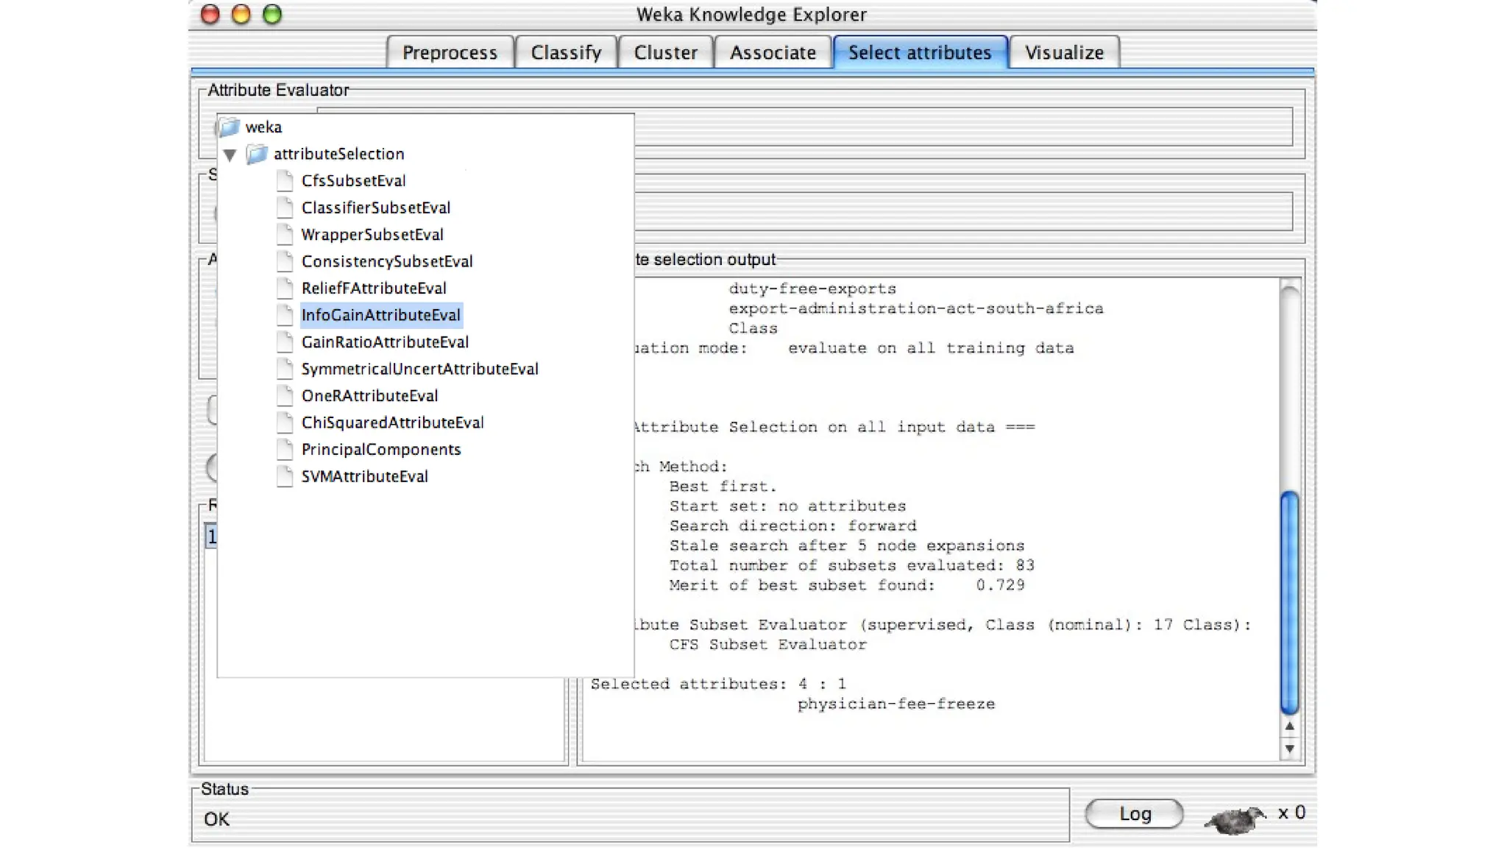Pick SymmetricalUncertAttributeEval from list
Screen dimensions: 1507x848
[419, 369]
